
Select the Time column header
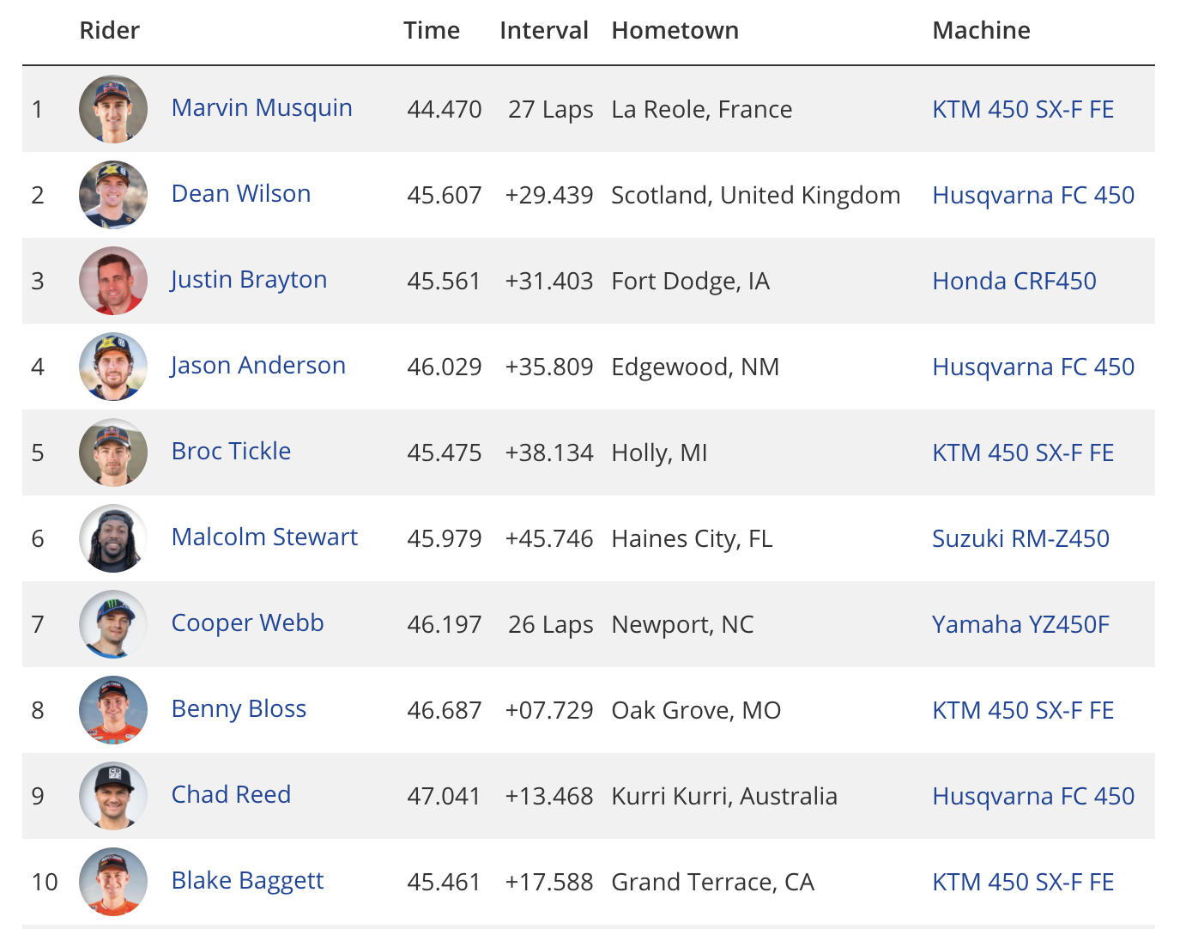click(432, 31)
